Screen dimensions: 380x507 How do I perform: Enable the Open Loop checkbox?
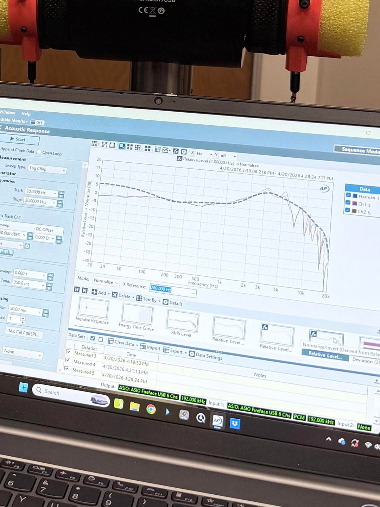tap(39, 152)
